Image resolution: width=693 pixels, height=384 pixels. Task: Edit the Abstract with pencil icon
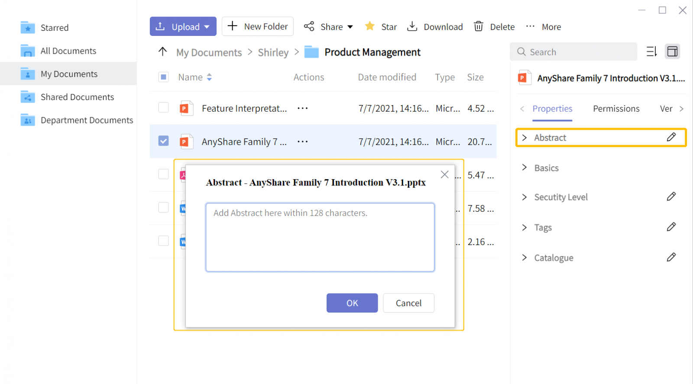[671, 137]
